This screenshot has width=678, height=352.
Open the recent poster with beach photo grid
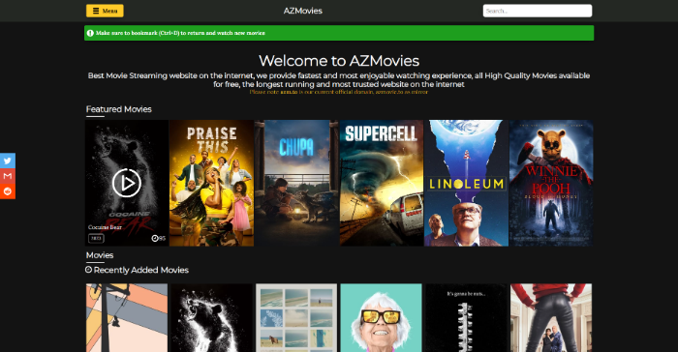296,318
